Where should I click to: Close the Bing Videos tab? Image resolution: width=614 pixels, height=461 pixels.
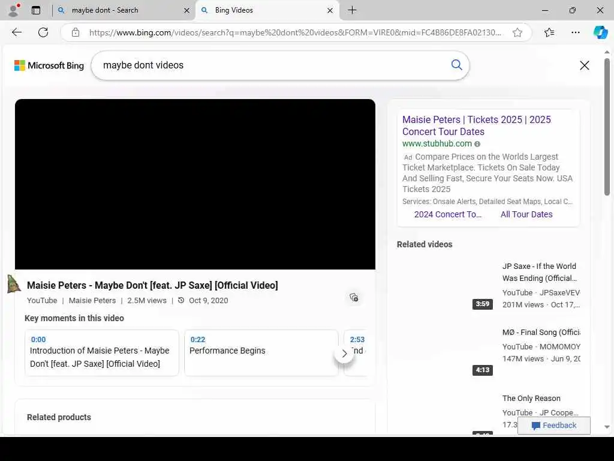[x=330, y=11]
